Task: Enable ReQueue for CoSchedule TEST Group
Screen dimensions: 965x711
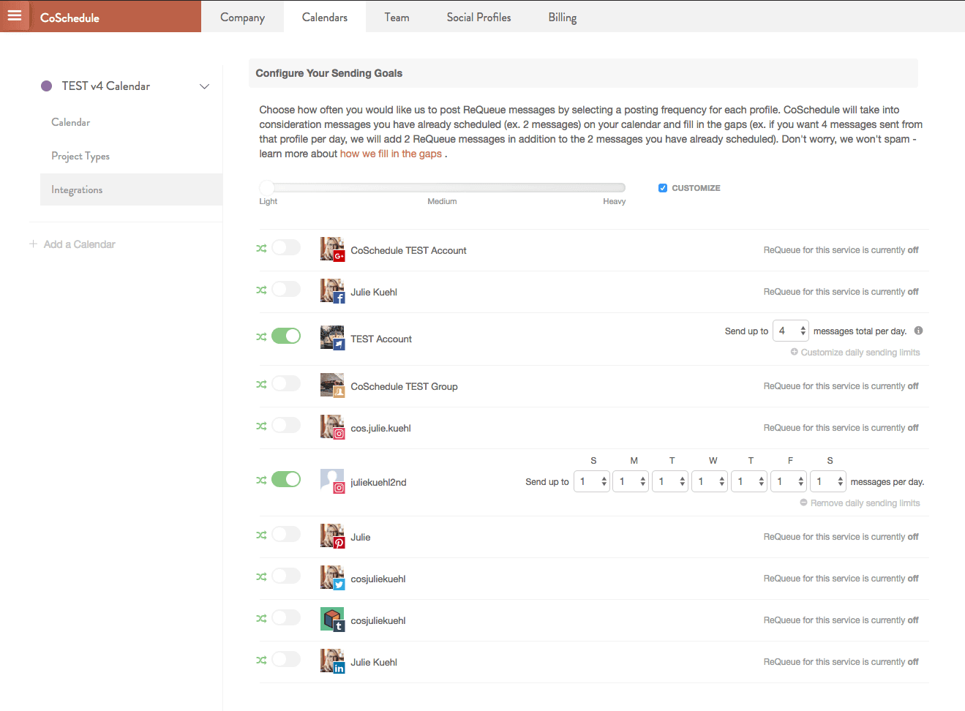Action: (286, 383)
